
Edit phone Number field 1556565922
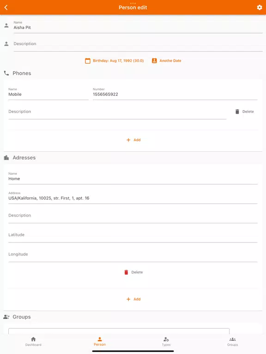[175, 93]
